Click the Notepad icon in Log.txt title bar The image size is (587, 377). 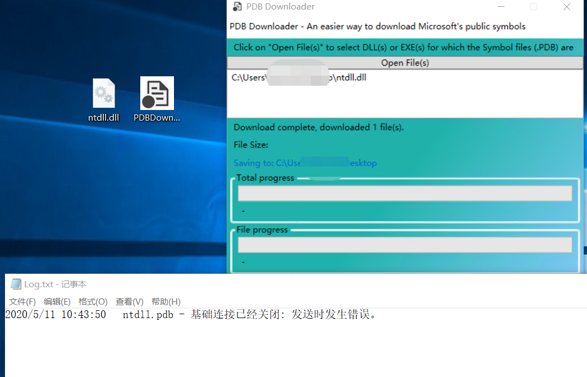click(16, 284)
